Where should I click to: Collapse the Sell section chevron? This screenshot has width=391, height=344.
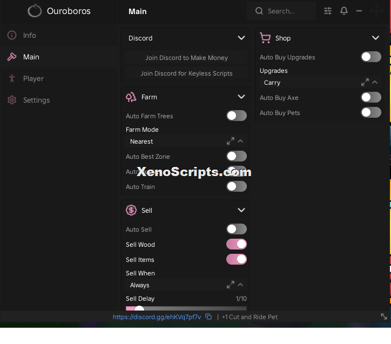click(241, 210)
